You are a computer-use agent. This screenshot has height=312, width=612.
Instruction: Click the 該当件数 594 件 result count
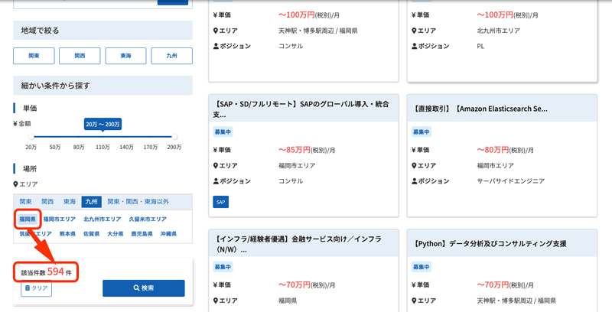(x=47, y=272)
